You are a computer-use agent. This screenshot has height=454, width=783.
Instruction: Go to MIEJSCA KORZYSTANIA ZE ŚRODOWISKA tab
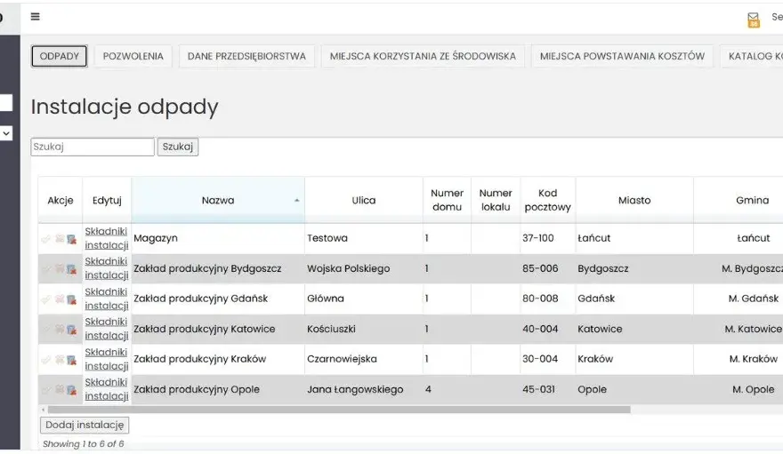coord(423,56)
